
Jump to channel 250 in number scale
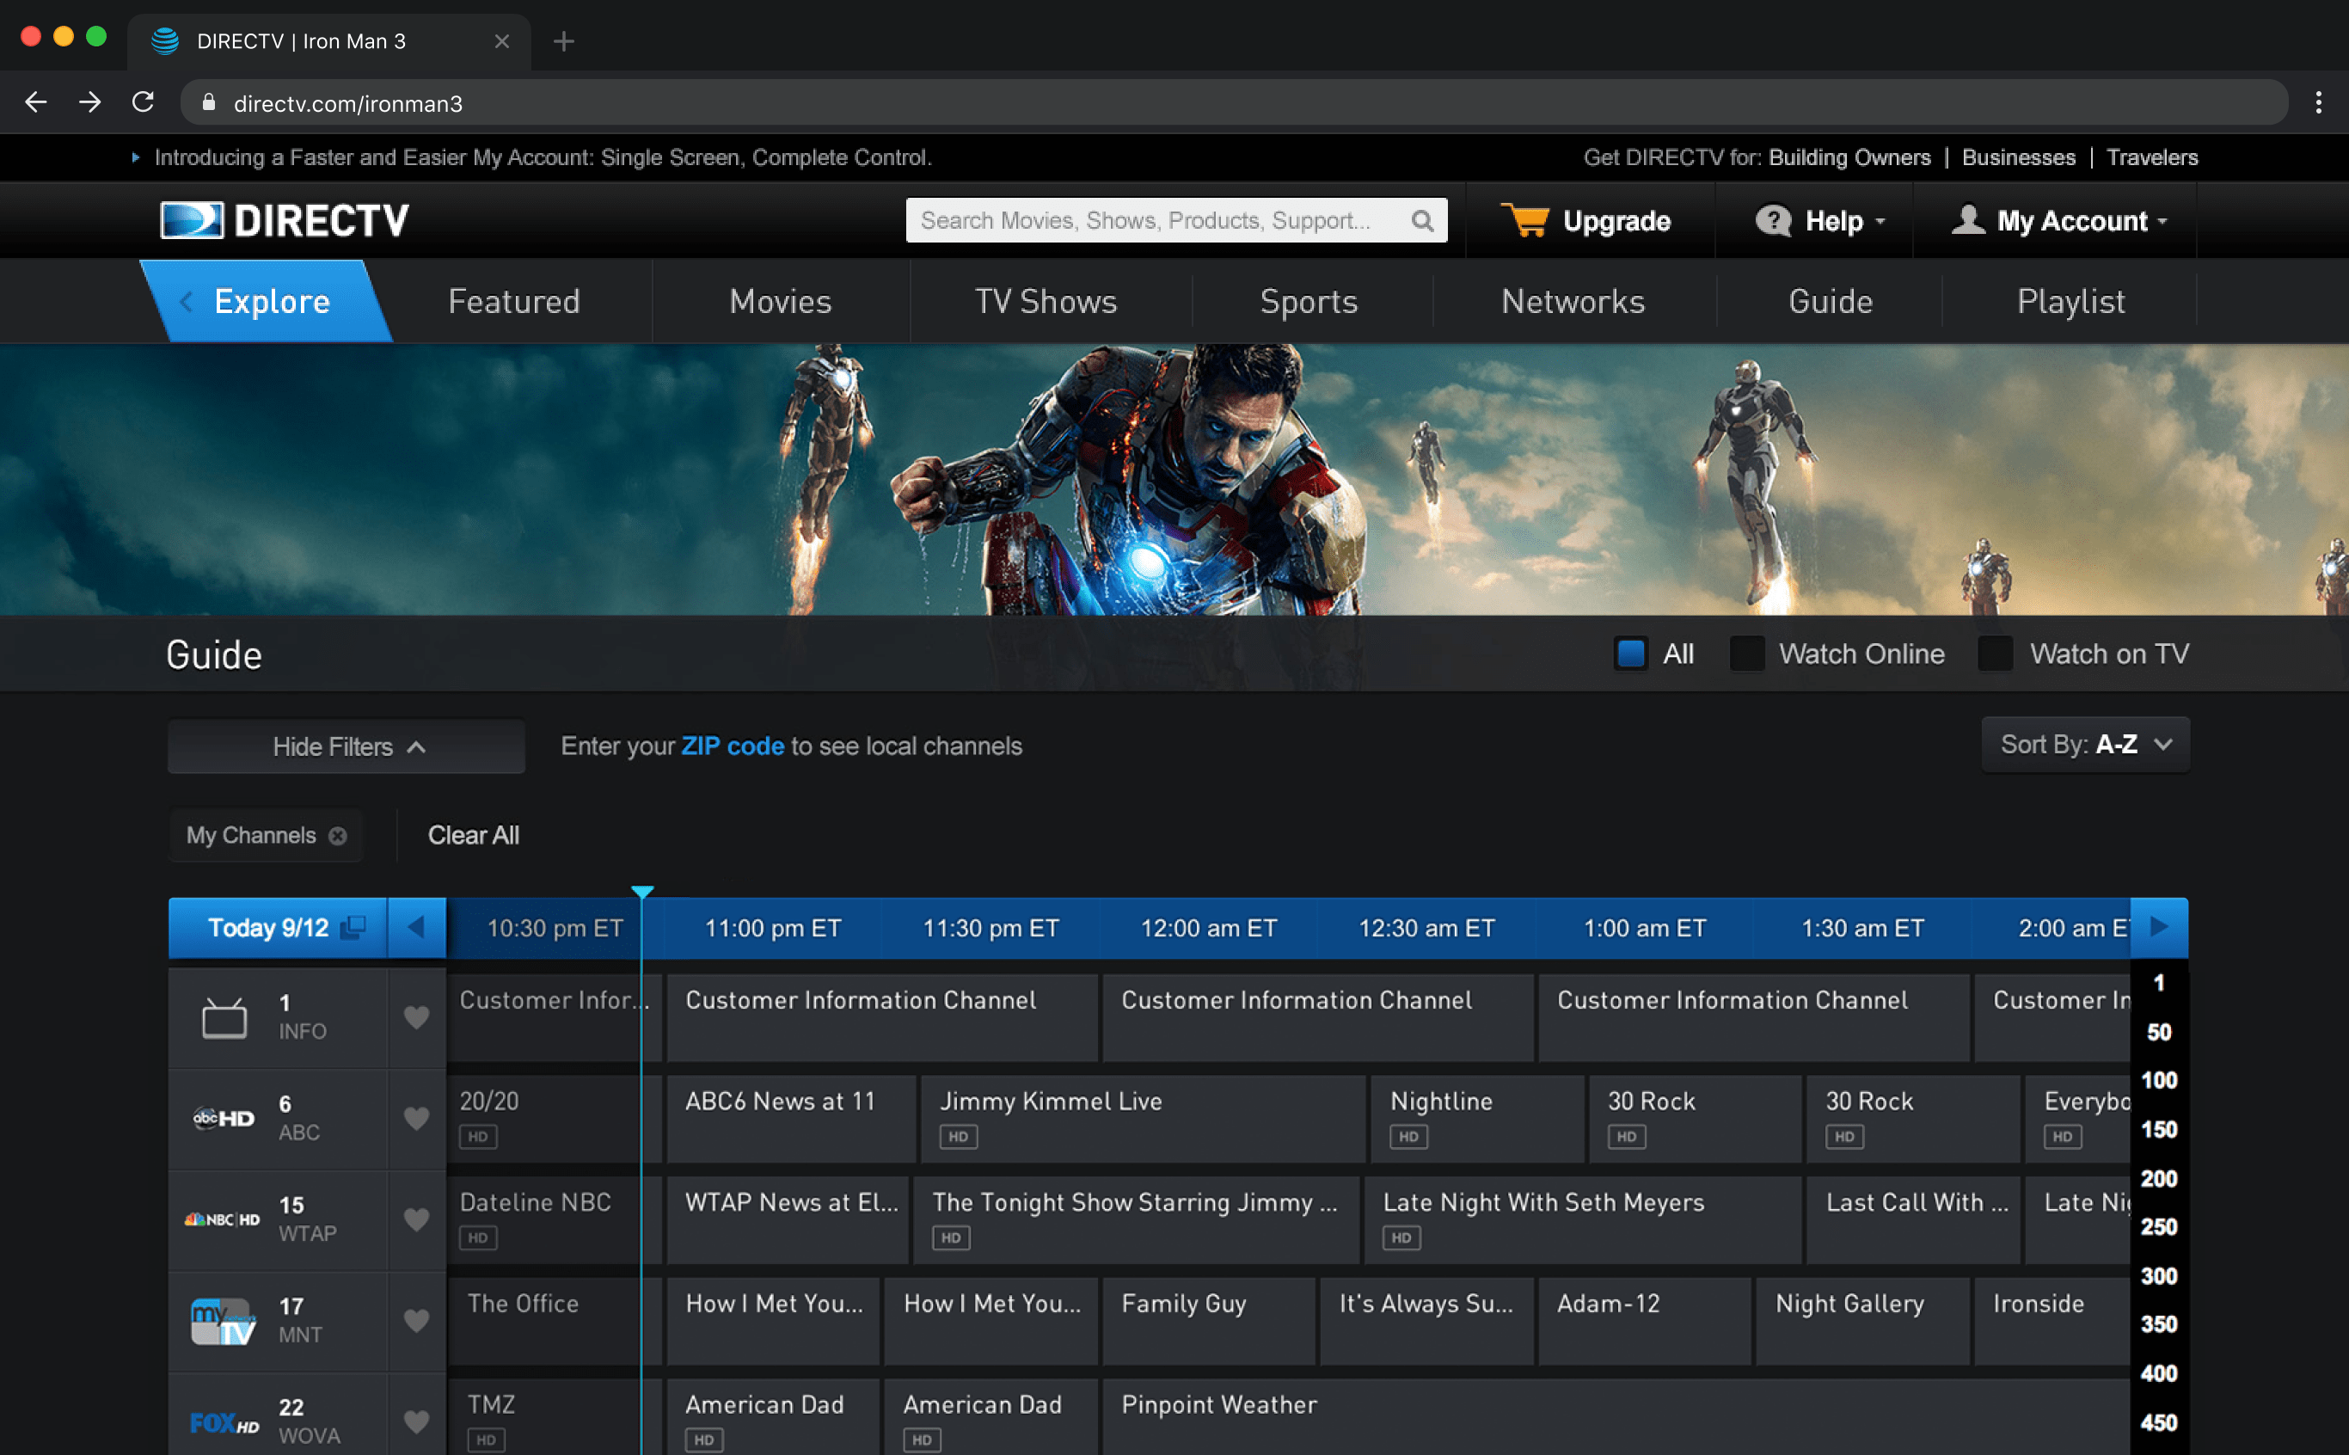point(2158,1226)
